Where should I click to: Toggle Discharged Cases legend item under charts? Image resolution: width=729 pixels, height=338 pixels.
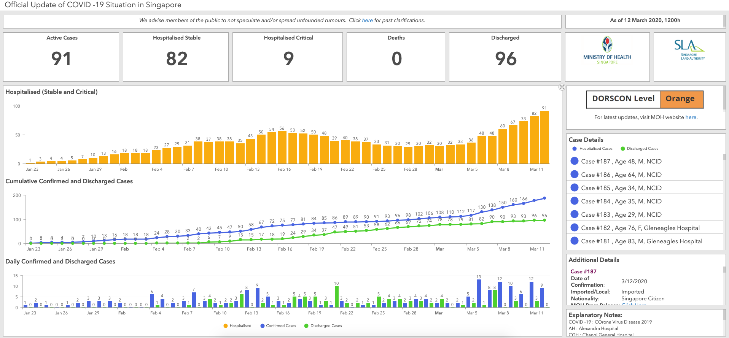(323, 325)
